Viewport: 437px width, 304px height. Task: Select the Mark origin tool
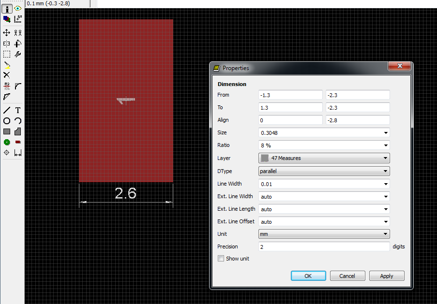[x=18, y=19]
